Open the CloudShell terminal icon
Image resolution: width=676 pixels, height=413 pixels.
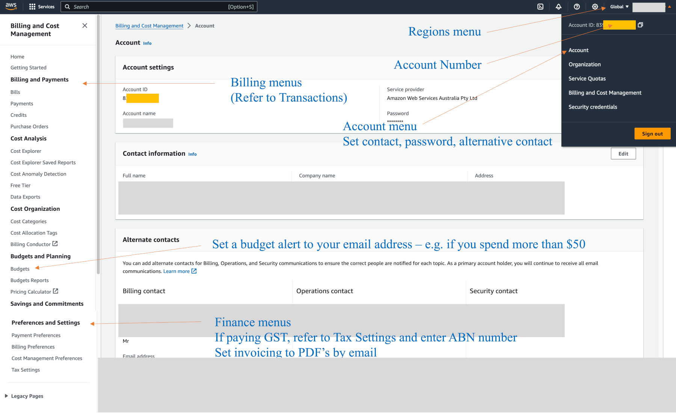[540, 7]
